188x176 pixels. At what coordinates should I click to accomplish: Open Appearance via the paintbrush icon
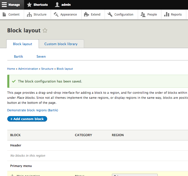click(56, 15)
